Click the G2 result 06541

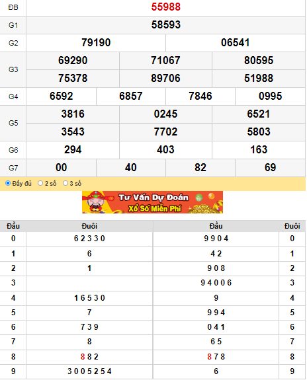236,43
